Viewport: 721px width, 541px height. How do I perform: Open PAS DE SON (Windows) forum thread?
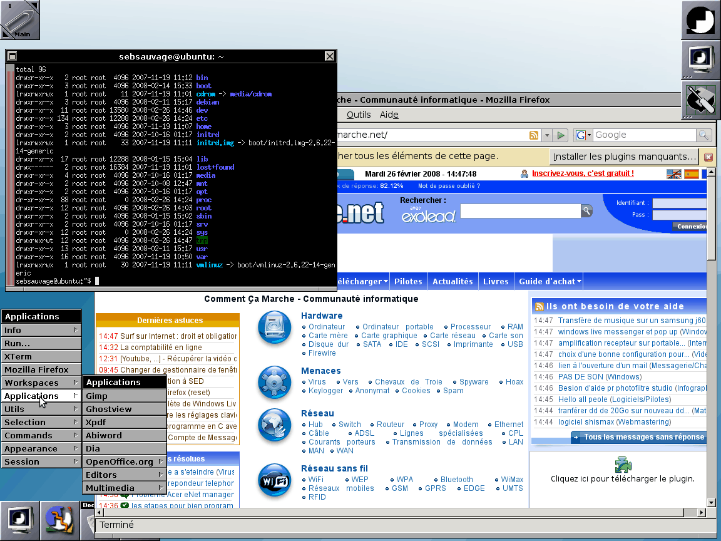coord(600,377)
